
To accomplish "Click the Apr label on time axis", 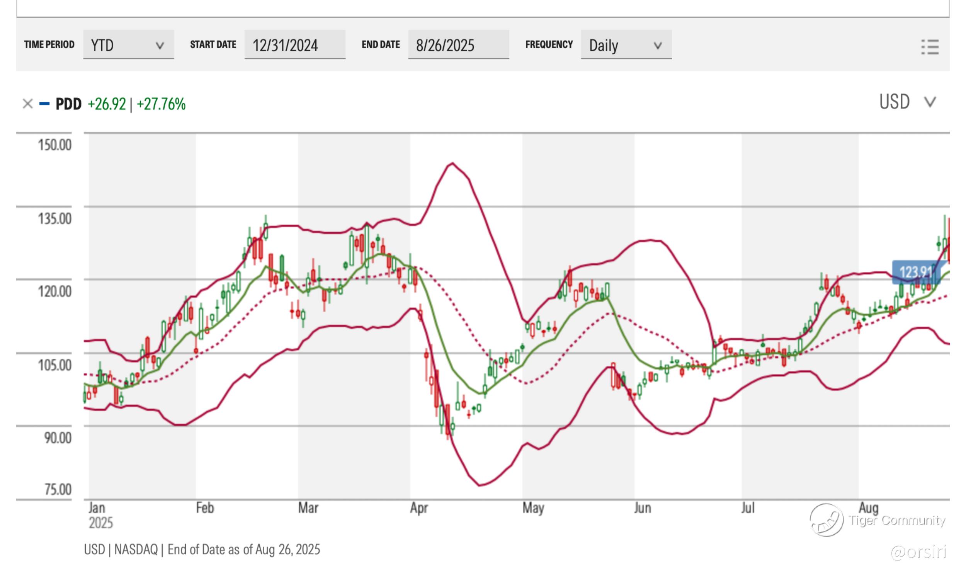I will 418,508.
